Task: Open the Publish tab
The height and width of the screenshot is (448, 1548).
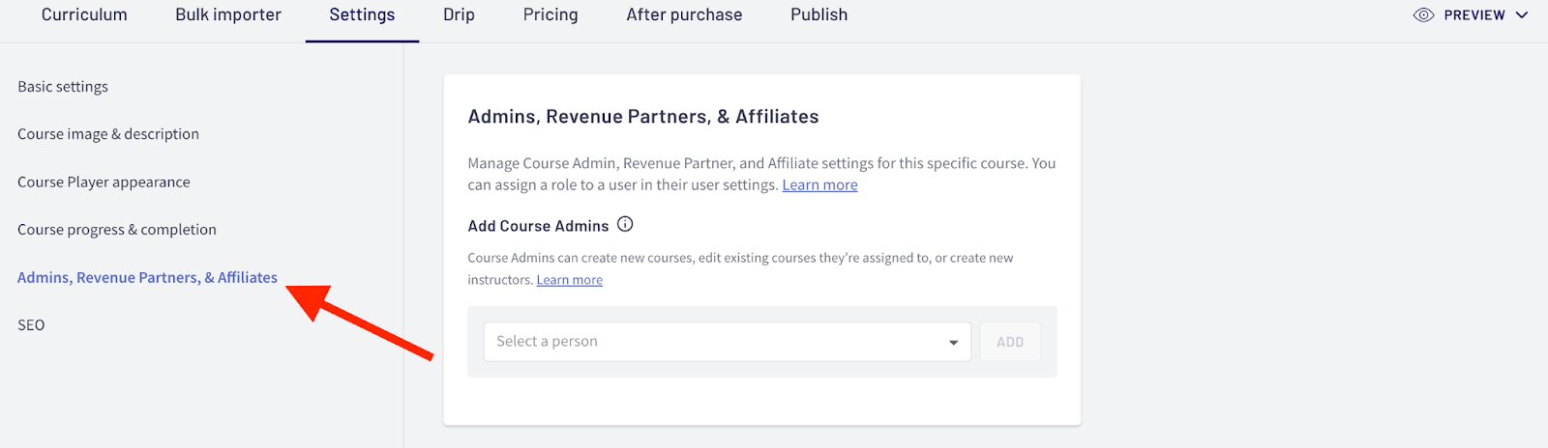Action: tap(819, 14)
